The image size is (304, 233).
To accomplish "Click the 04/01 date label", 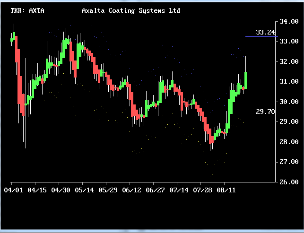I will (x=13, y=190).
